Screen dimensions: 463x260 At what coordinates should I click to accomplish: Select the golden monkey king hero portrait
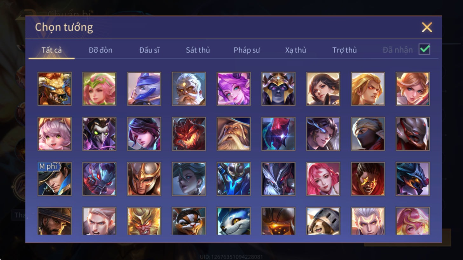pos(144,221)
